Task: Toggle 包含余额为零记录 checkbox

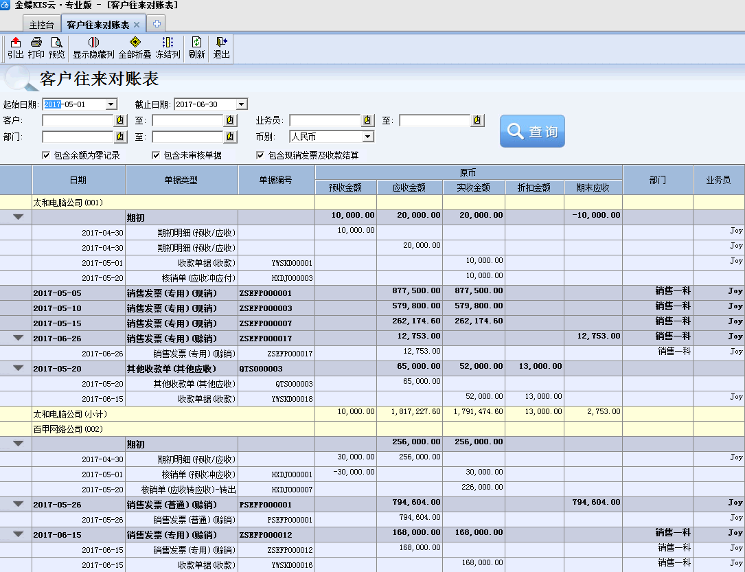Action: click(46, 155)
